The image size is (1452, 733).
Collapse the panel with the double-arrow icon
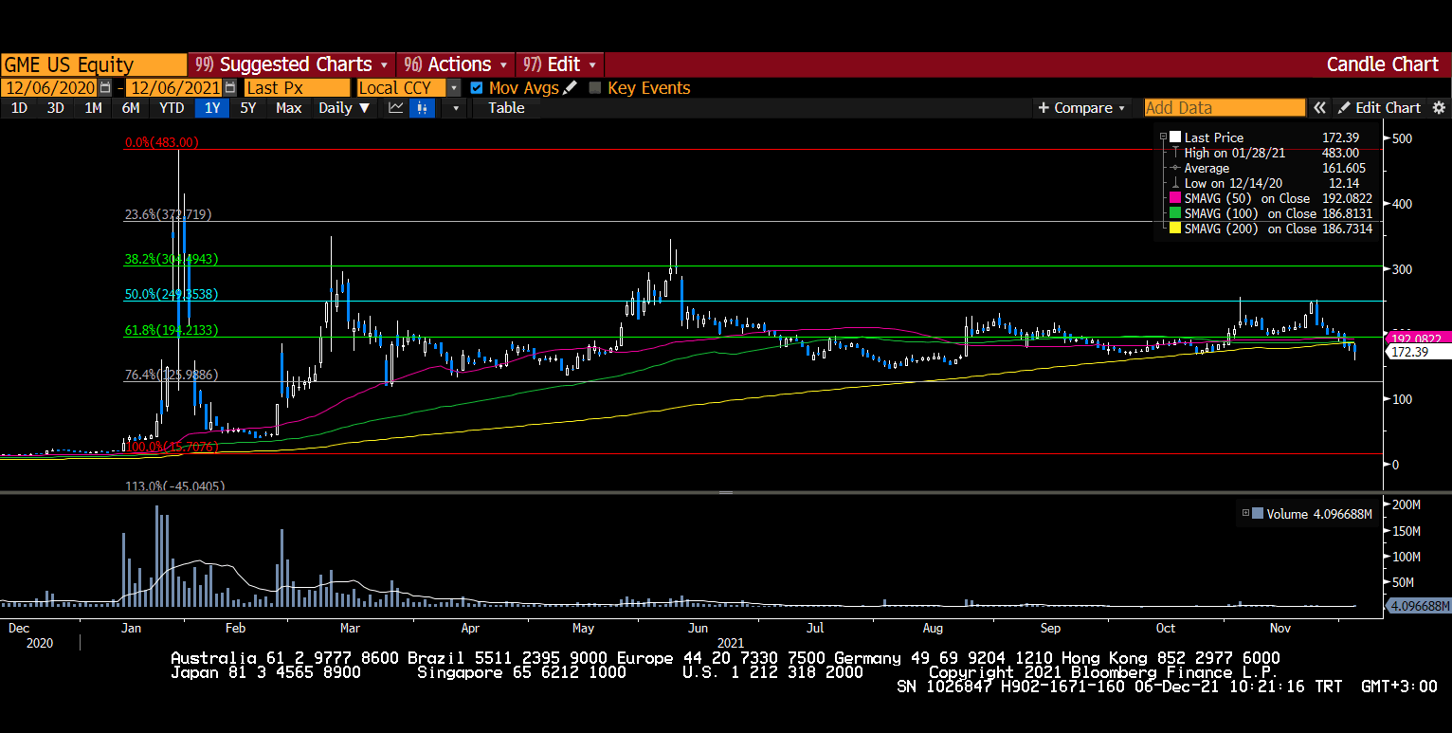click(1319, 108)
